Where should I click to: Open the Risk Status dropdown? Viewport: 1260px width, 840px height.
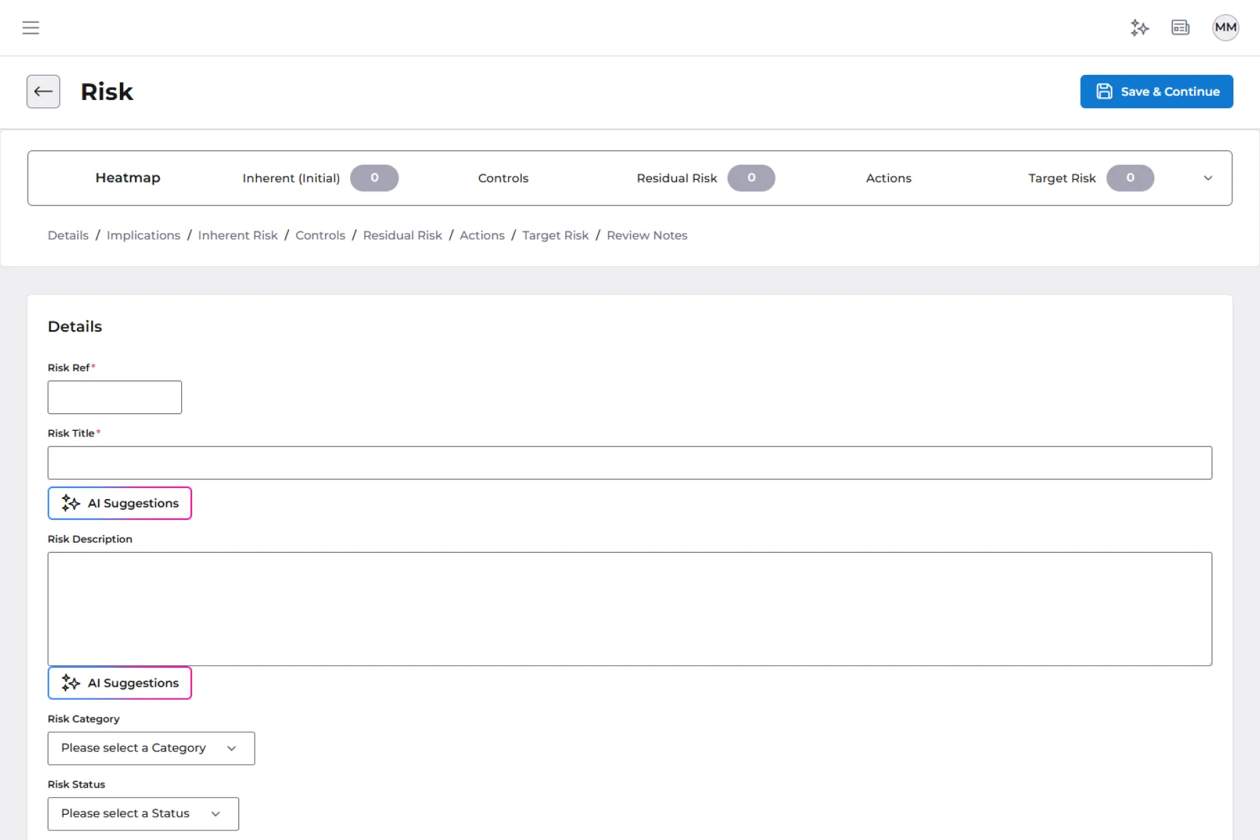coord(143,813)
